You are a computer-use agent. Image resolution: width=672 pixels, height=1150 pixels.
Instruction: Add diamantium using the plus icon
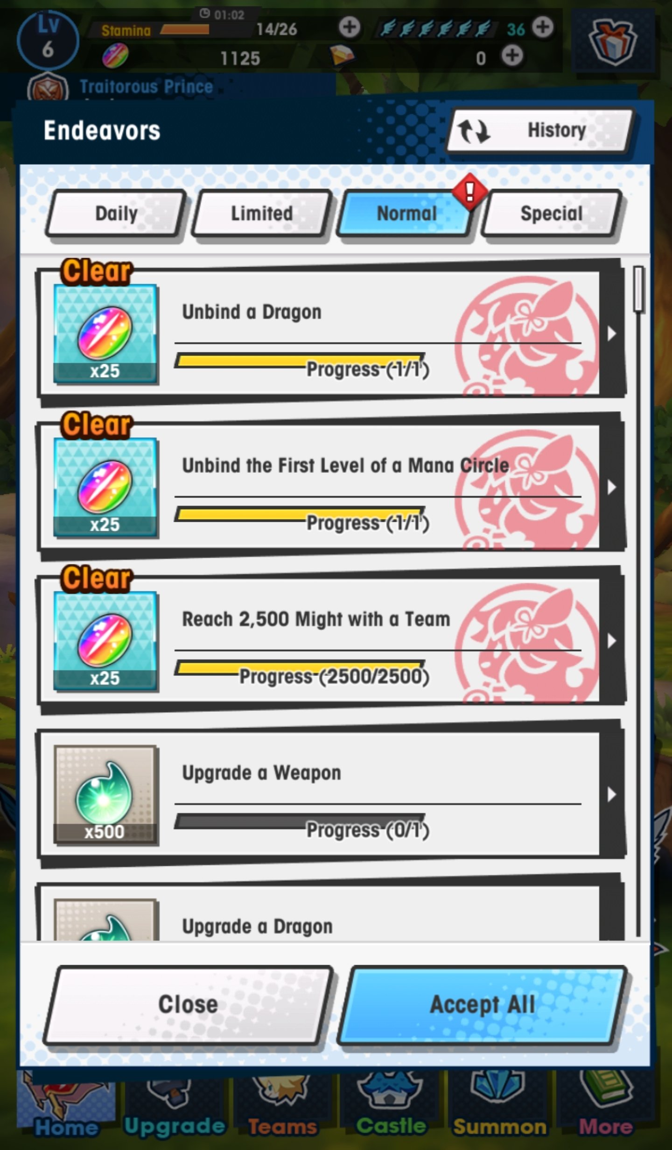point(512,56)
